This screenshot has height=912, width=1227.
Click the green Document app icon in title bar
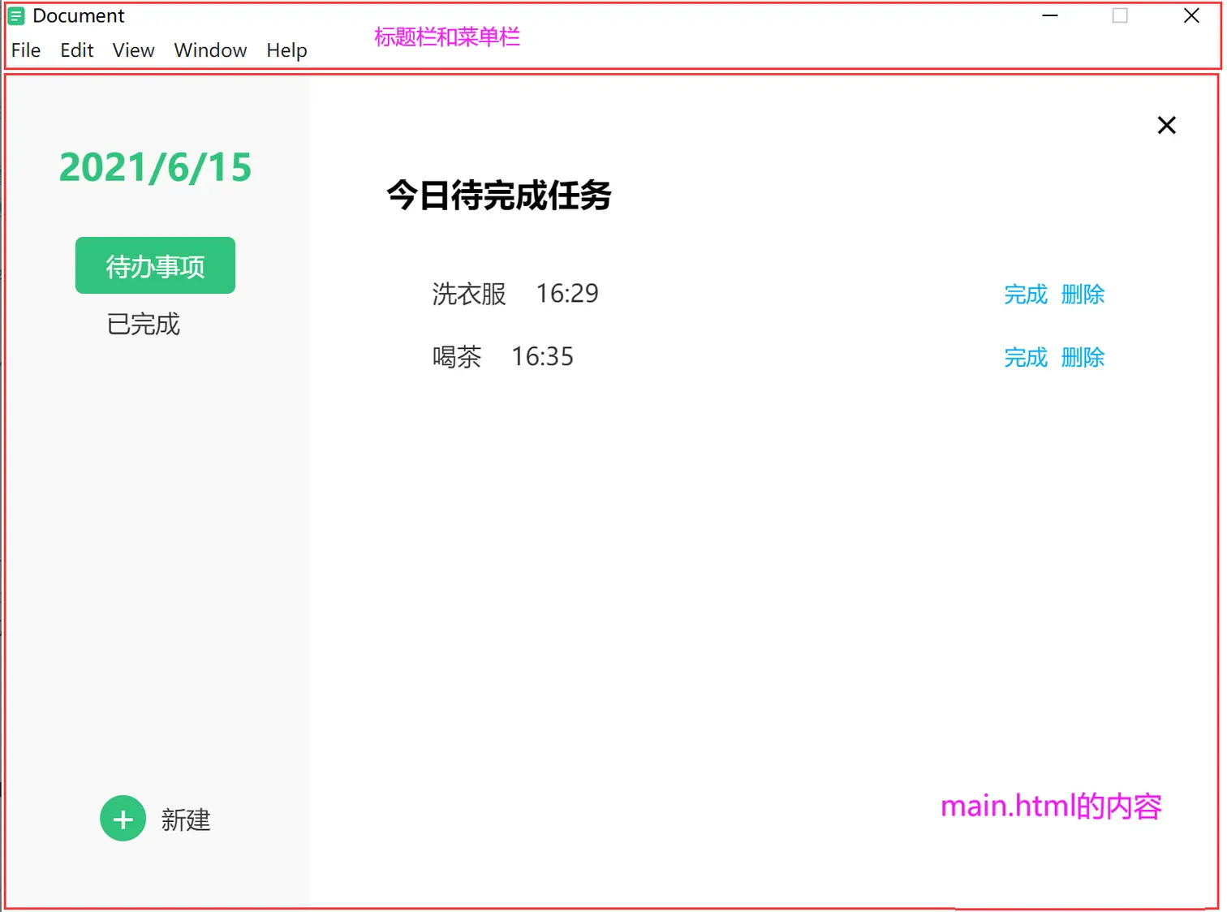(16, 16)
